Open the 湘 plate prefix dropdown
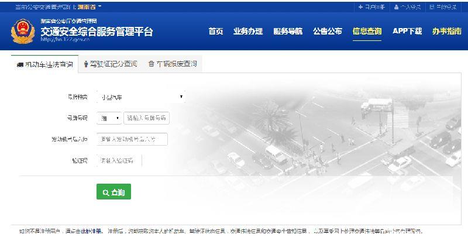Viewport: 468px width, 241px height. click(109, 118)
